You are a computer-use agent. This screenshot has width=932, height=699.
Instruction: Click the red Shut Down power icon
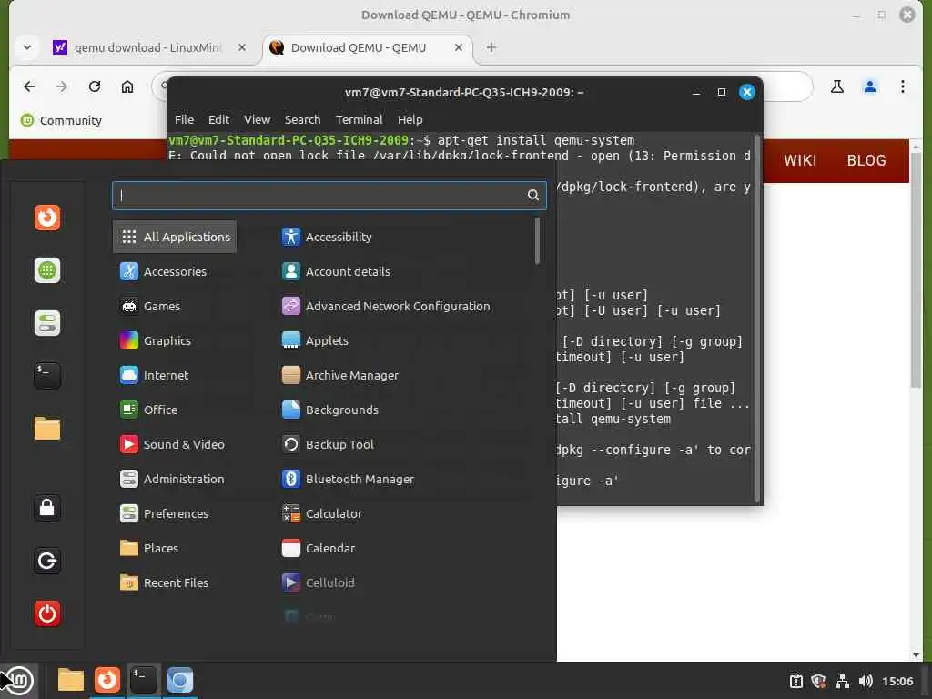tap(47, 613)
